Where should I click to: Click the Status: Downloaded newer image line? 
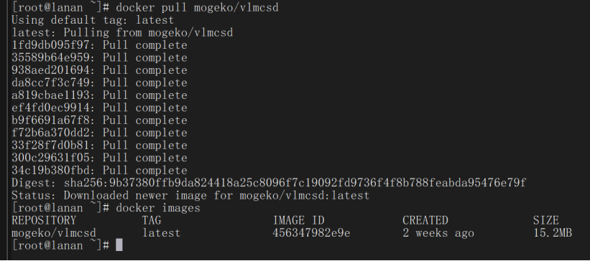[x=190, y=195]
